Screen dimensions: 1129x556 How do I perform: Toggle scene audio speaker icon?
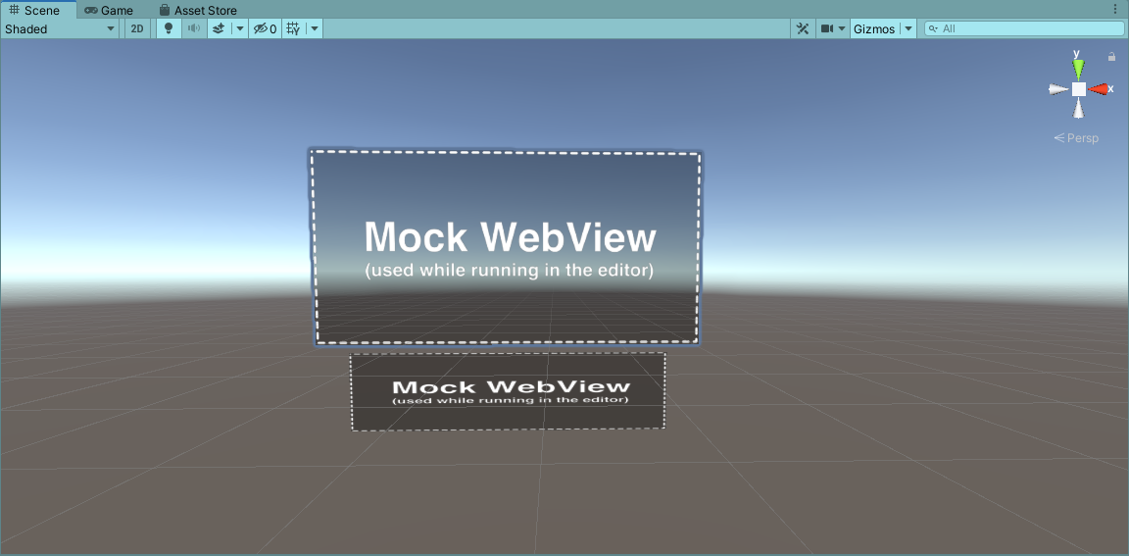(x=194, y=28)
